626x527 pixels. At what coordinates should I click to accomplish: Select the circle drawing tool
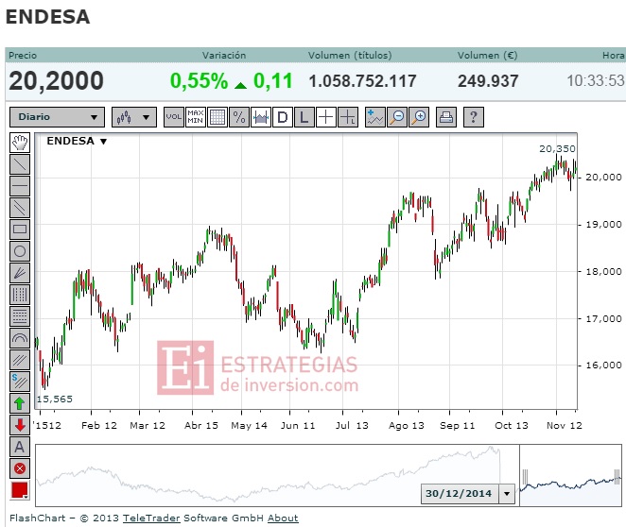(20, 251)
